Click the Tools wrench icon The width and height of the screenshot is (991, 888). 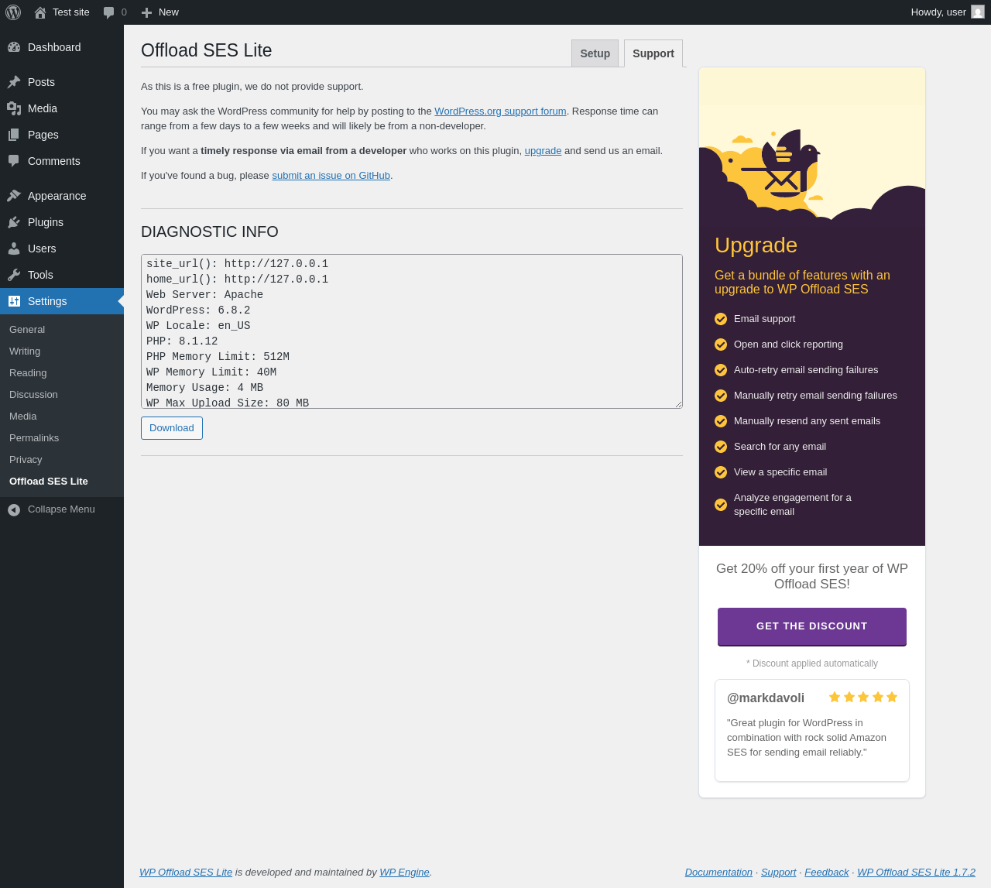click(x=14, y=275)
